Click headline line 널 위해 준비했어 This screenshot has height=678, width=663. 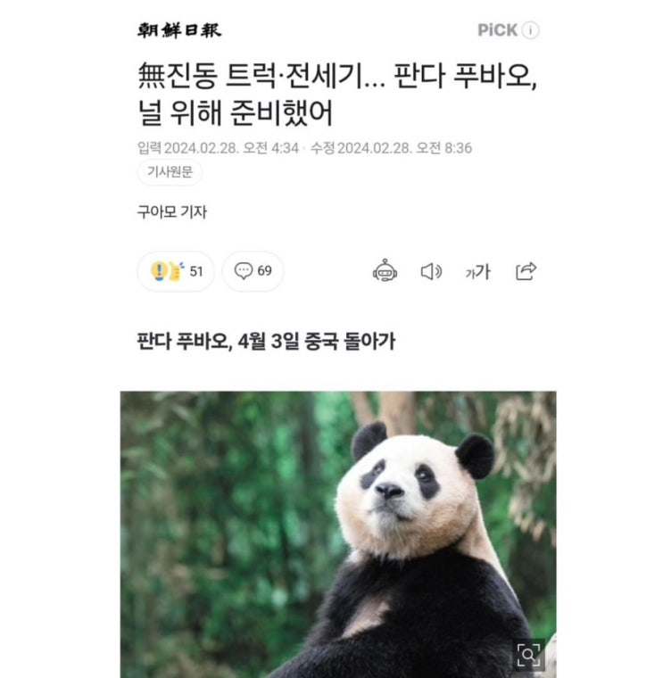click(x=236, y=113)
